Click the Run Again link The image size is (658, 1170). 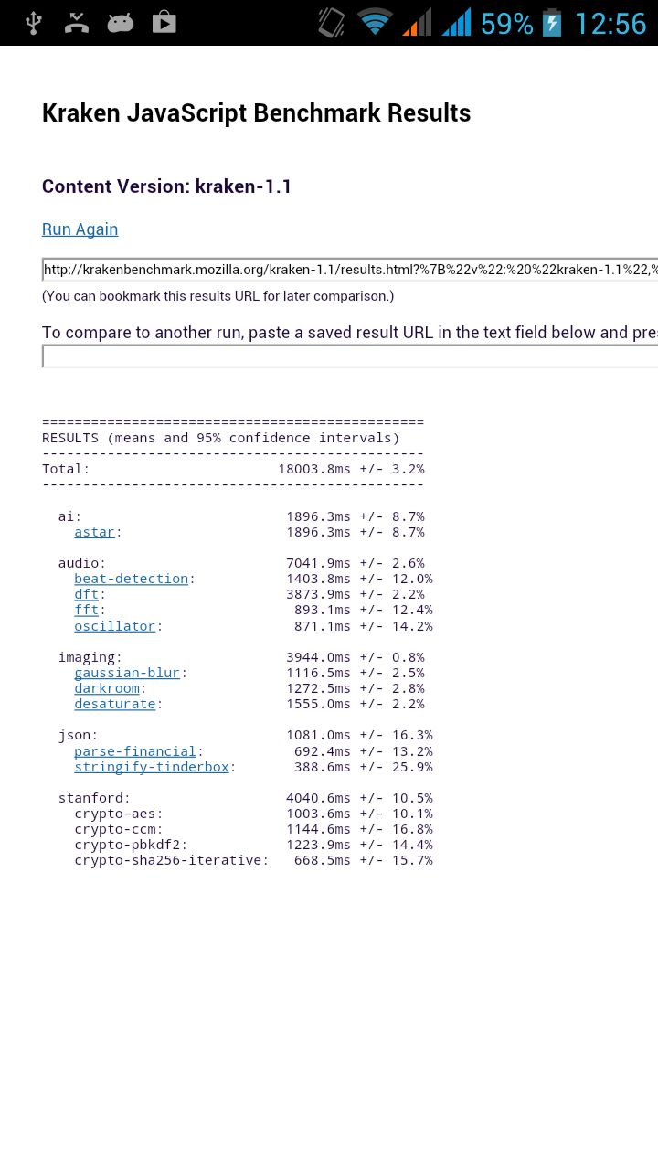coord(80,229)
